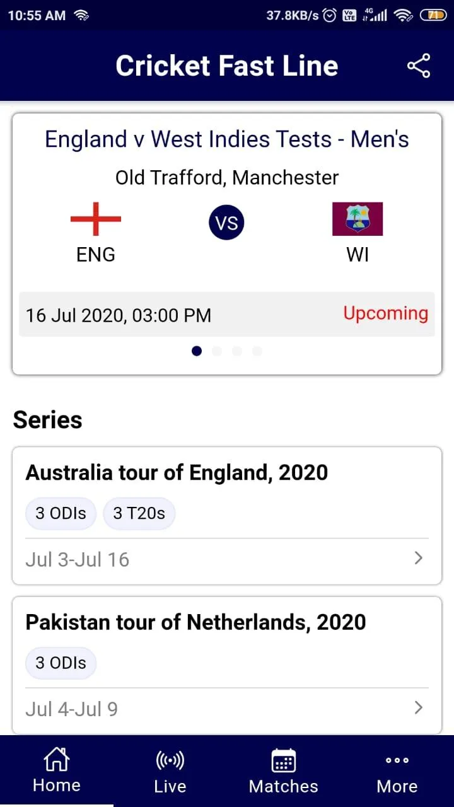Open the More three-dots icon
This screenshot has width=454, height=807.
tap(397, 760)
